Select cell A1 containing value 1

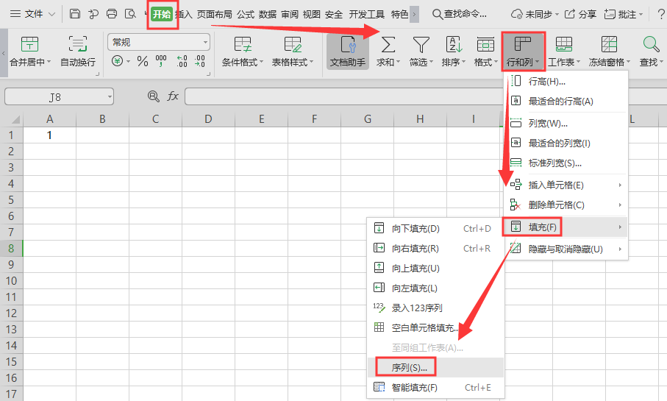click(49, 135)
